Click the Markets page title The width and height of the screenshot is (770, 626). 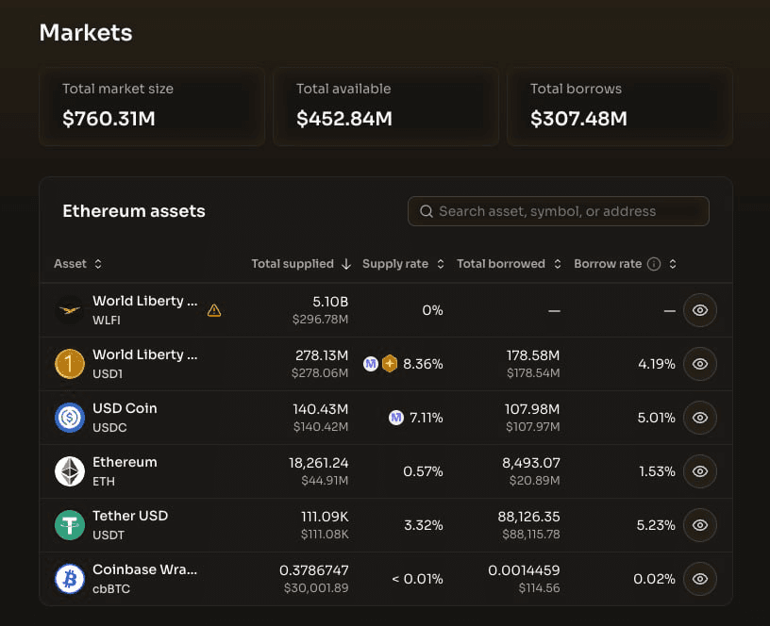(86, 33)
